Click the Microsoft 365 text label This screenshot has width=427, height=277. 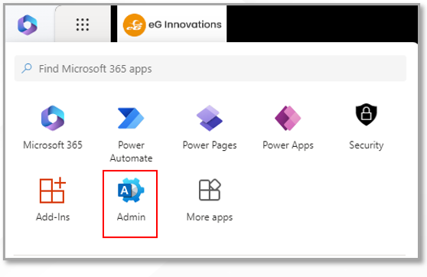click(x=53, y=145)
